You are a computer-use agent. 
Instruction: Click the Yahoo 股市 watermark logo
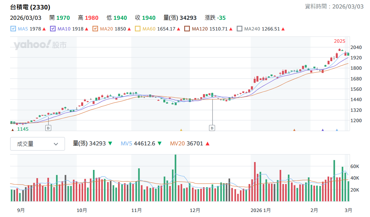[x=40, y=45]
